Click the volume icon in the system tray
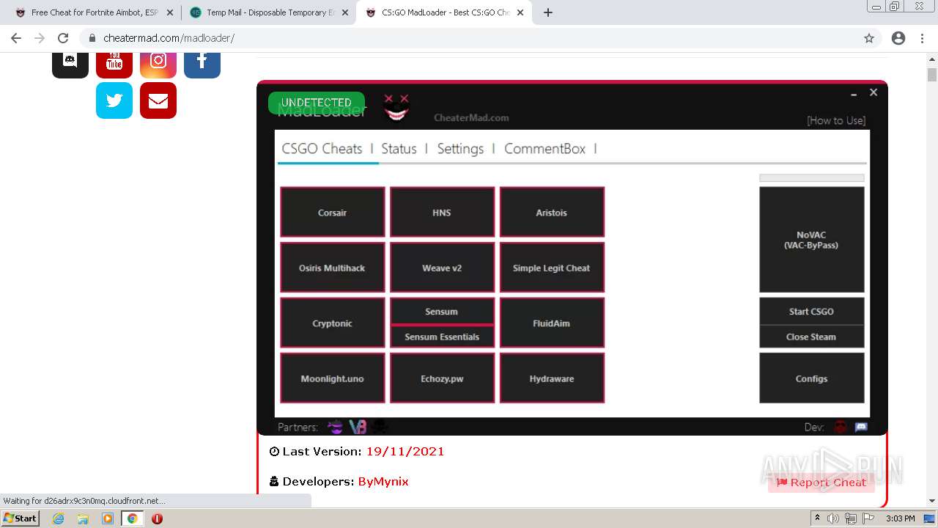The height and width of the screenshot is (528, 938). pos(833,518)
